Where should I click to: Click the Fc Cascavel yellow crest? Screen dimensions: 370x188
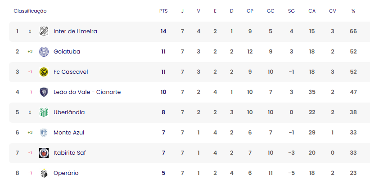click(x=44, y=72)
